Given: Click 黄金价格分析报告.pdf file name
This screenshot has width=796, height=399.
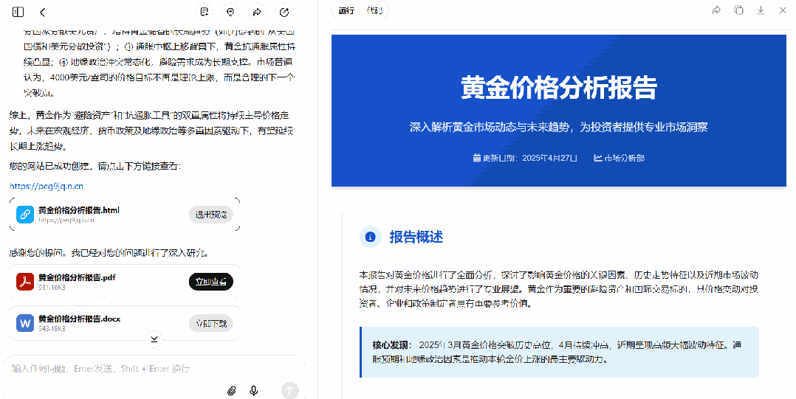Looking at the screenshot, I should [x=77, y=277].
